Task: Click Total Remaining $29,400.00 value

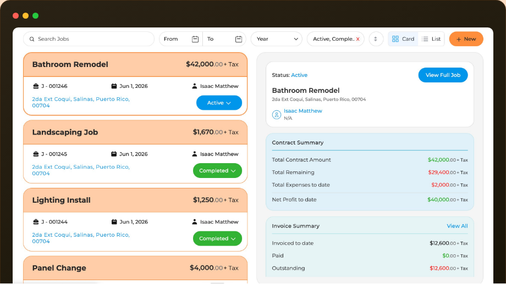Action: coord(448,172)
